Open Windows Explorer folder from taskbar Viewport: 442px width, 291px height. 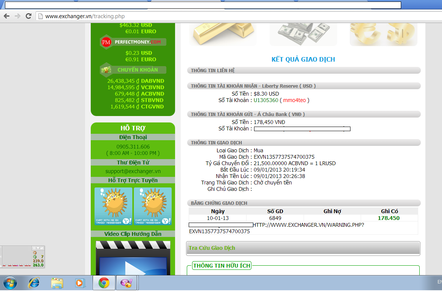click(x=57, y=283)
